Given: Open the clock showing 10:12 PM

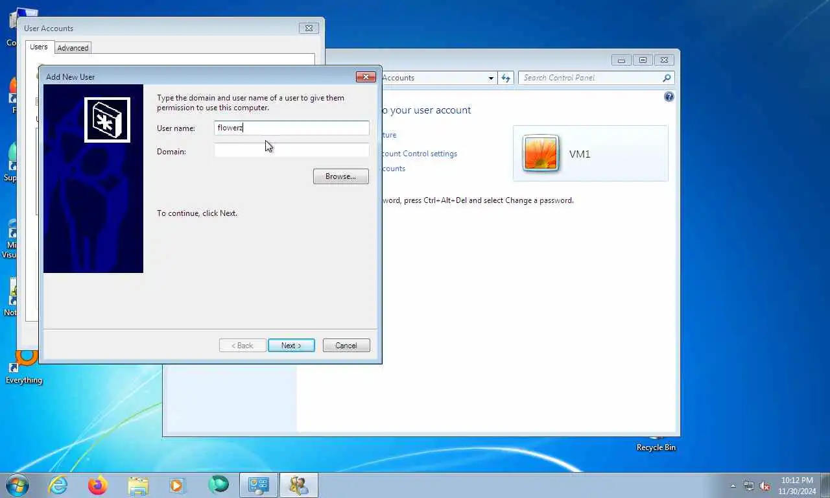Looking at the screenshot, I should pos(797,486).
